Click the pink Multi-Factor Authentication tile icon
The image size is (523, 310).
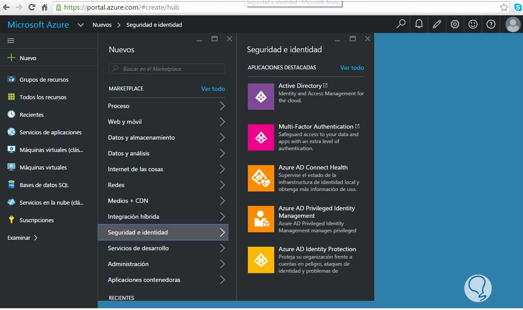click(261, 137)
